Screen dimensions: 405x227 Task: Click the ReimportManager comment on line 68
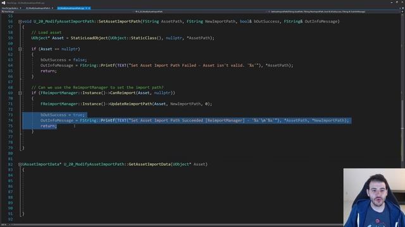[97, 88]
